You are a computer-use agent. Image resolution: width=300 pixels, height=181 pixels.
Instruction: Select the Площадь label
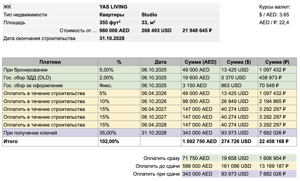(14, 23)
